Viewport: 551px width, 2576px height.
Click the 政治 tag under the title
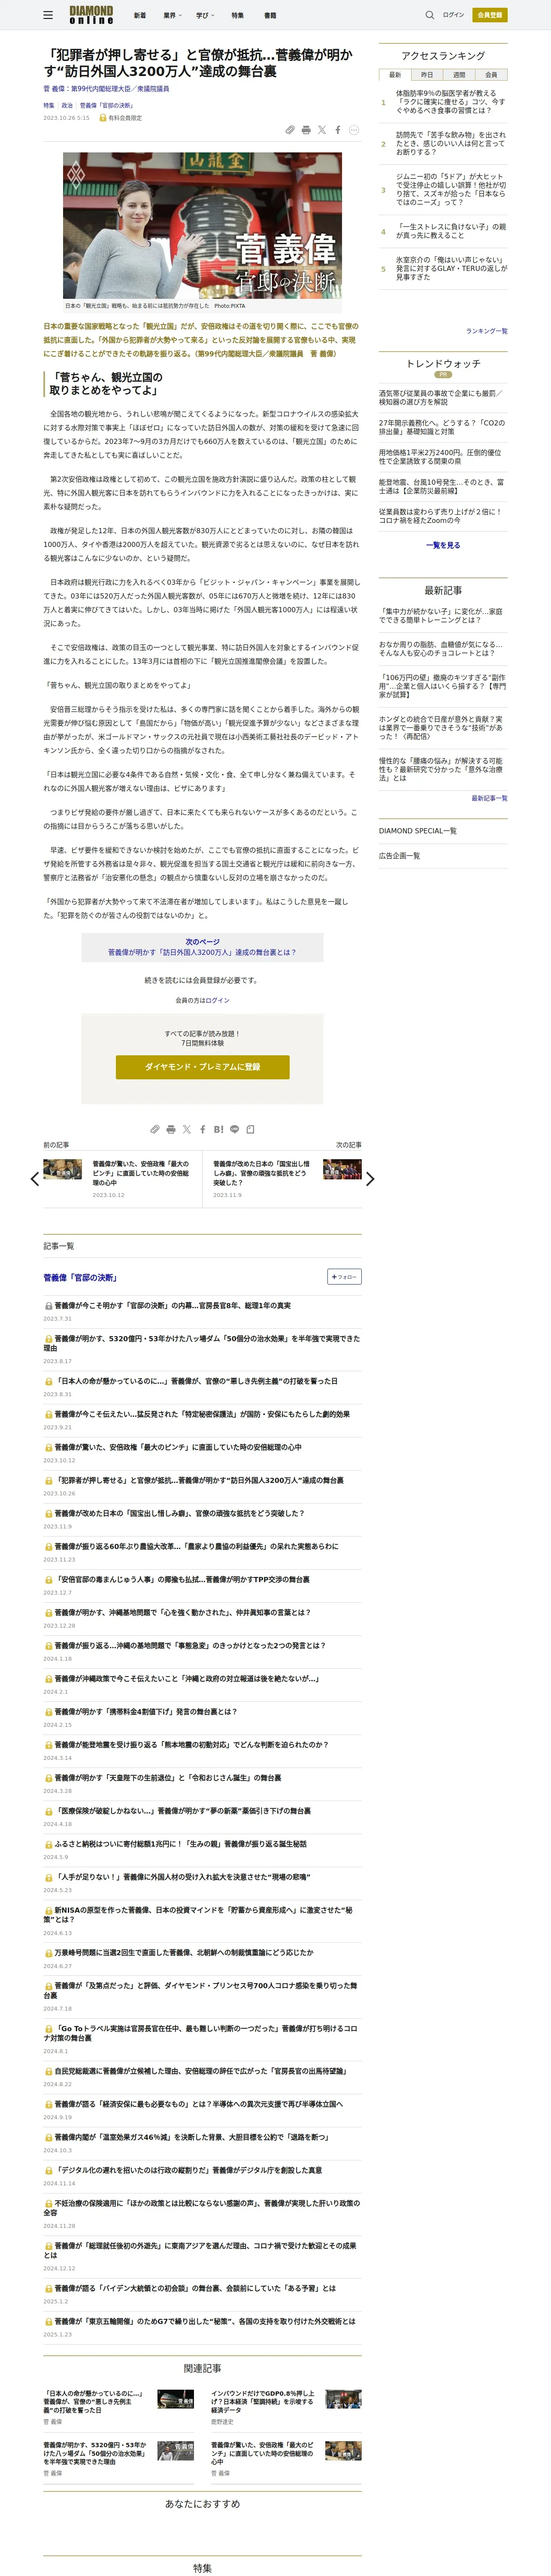point(67,105)
